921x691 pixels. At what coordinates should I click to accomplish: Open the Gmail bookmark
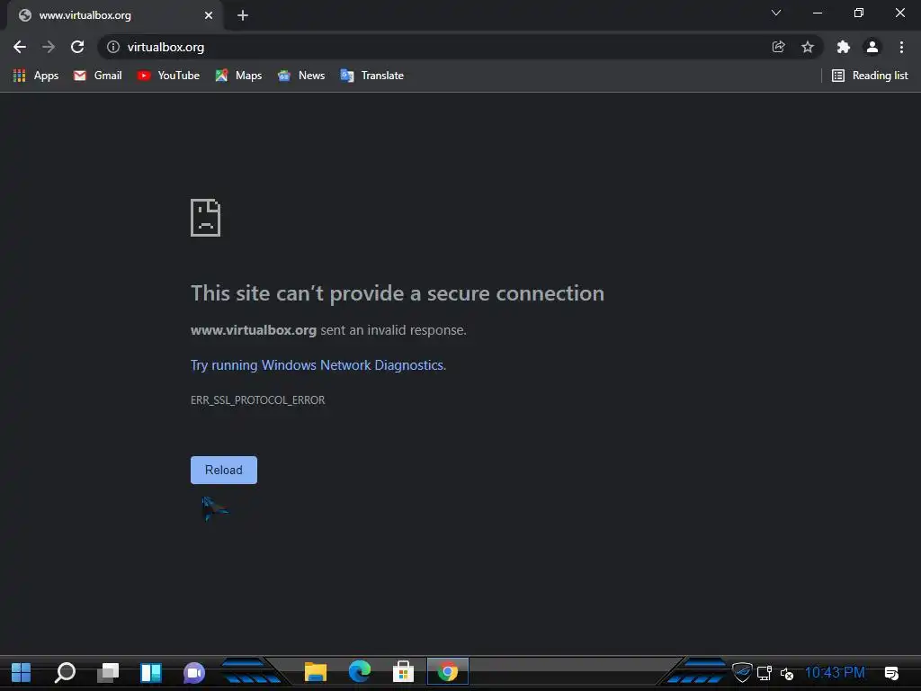97,76
